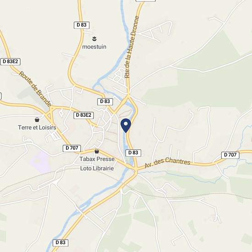The width and height of the screenshot is (252, 252).
Task: Click the dark blue location pin
Action: tap(126, 126)
